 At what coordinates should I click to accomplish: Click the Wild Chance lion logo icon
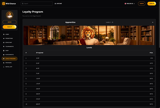(x=3, y=3)
